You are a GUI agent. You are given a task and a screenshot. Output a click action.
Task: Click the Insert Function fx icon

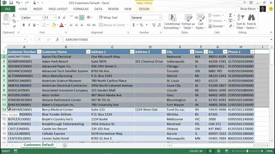[x=57, y=40]
